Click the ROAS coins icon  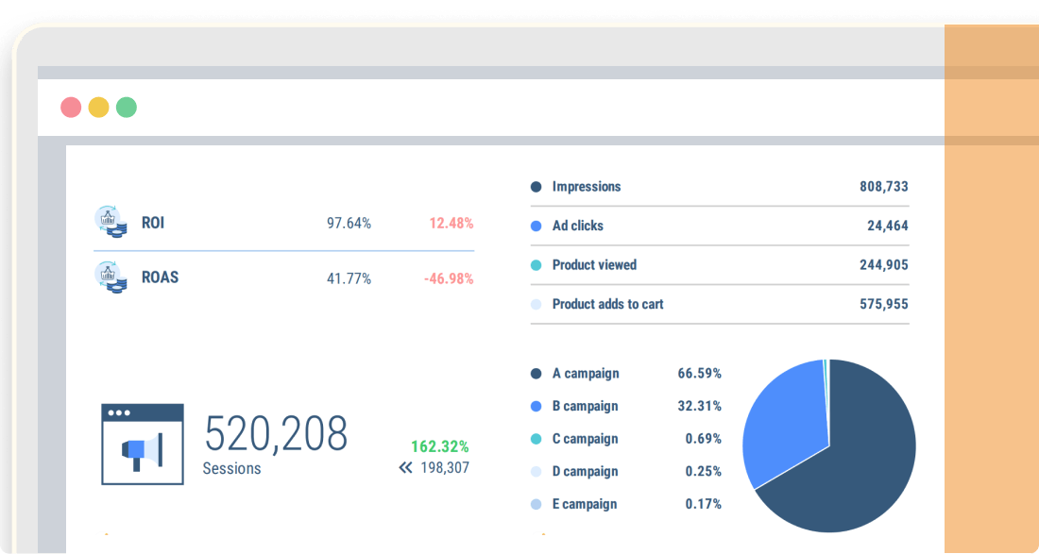coord(111,277)
